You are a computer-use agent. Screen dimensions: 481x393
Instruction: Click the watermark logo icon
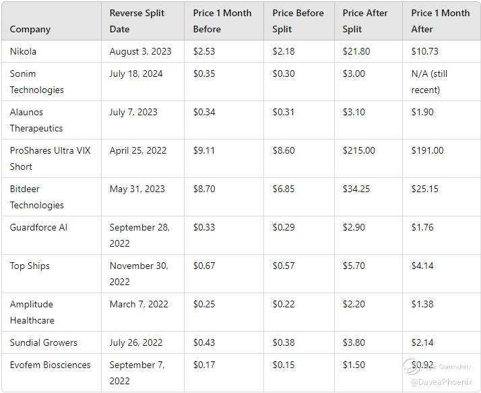pyautogui.click(x=411, y=366)
